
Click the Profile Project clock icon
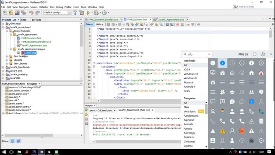click(104, 12)
